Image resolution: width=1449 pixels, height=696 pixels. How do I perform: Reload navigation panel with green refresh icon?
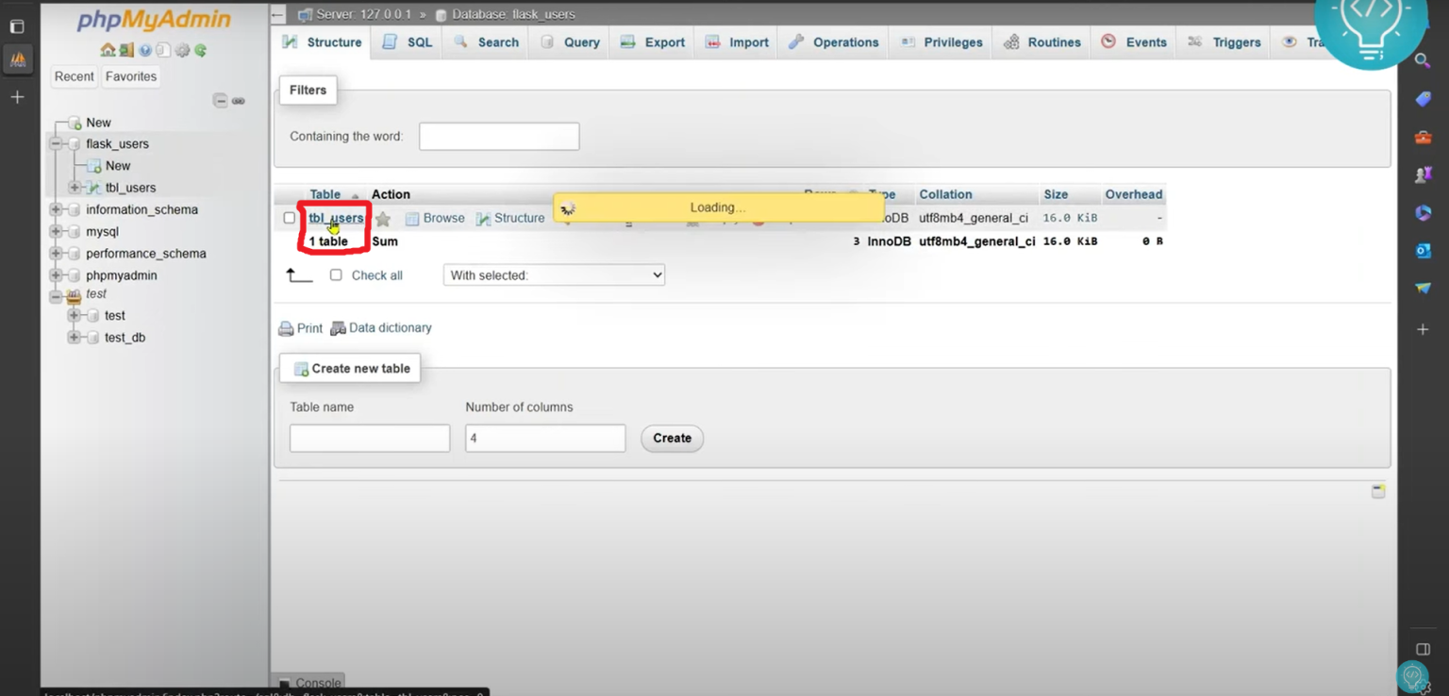coord(201,50)
